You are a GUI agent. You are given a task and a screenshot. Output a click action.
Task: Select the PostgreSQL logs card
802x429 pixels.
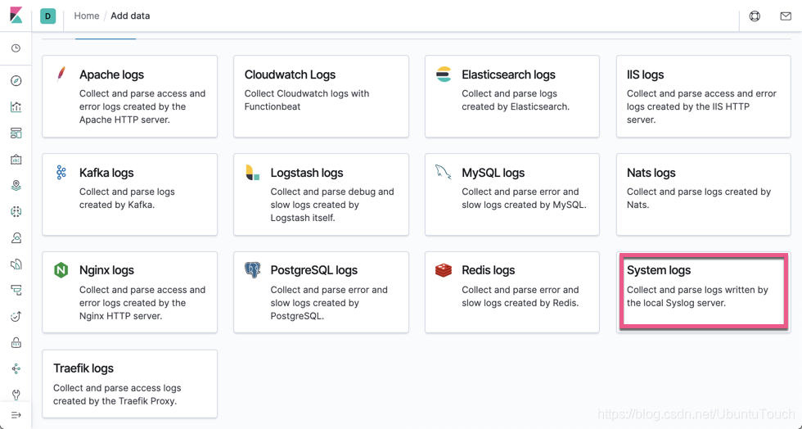point(321,291)
